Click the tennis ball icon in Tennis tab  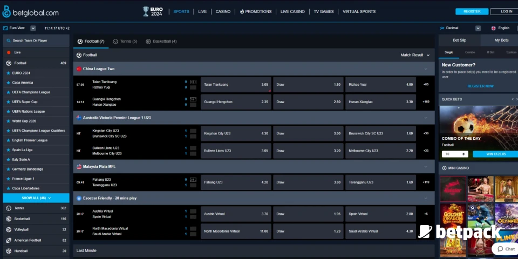click(115, 42)
